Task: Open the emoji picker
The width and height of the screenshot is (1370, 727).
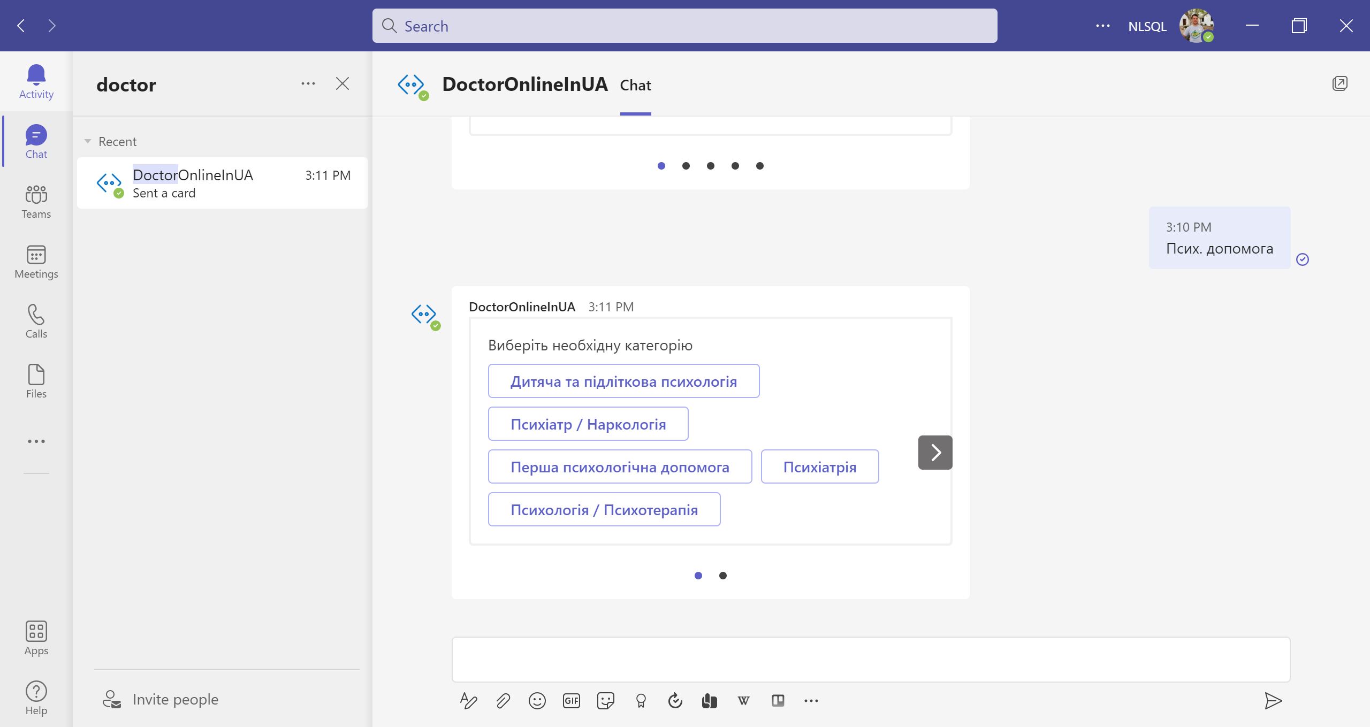Action: pyautogui.click(x=537, y=701)
